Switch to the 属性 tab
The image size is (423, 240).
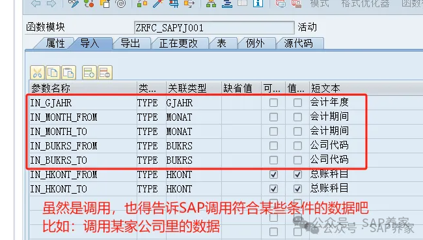point(55,43)
